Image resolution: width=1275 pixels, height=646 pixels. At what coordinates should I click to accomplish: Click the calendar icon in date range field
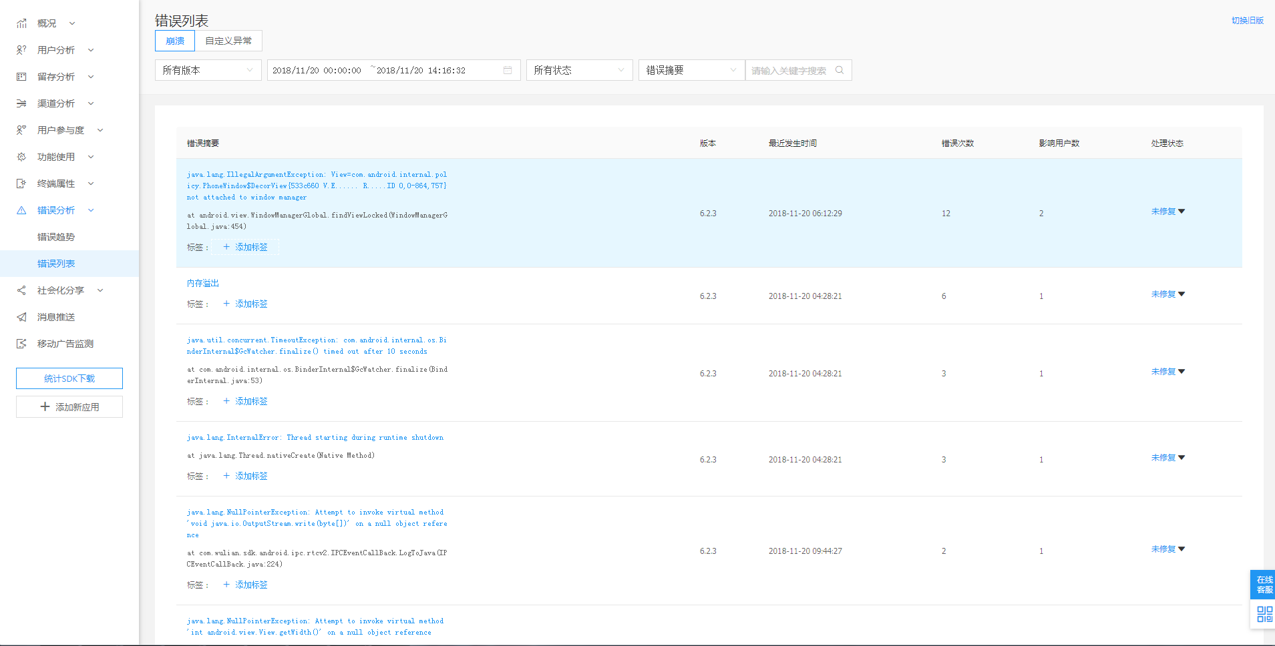click(508, 70)
